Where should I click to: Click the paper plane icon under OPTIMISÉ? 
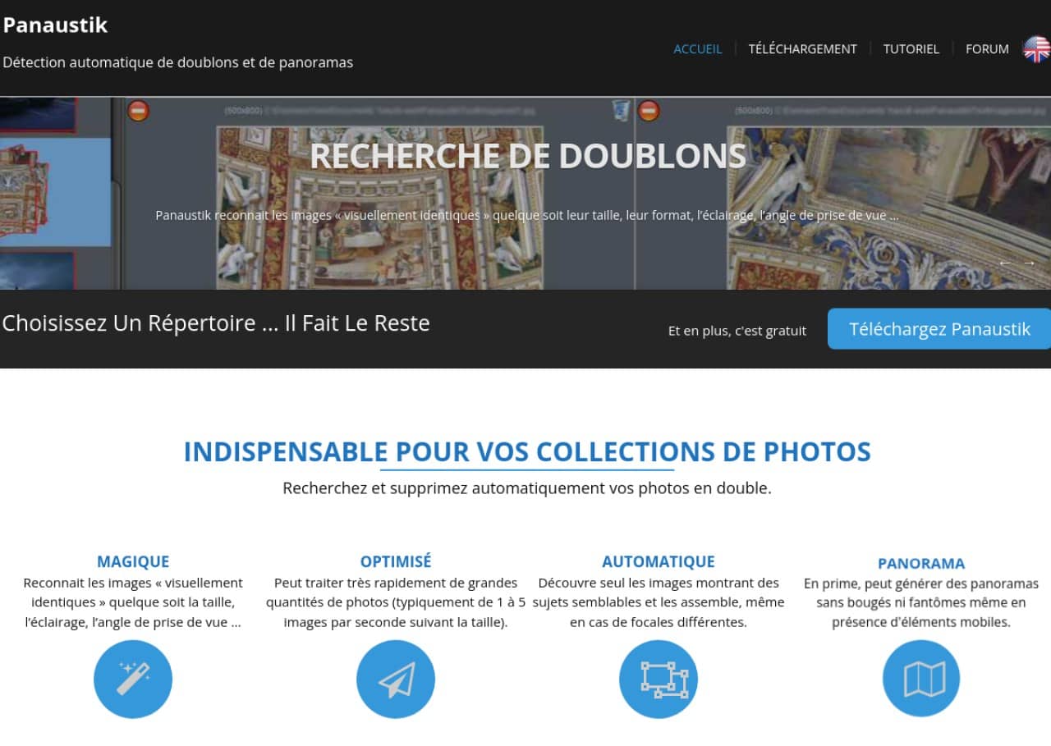click(396, 680)
